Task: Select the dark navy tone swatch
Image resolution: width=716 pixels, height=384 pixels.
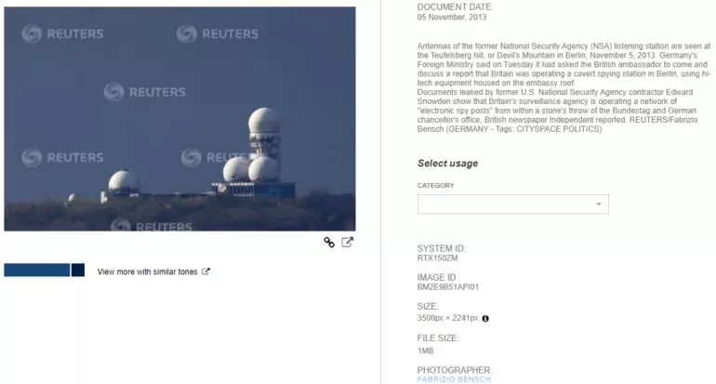Action: click(x=78, y=270)
